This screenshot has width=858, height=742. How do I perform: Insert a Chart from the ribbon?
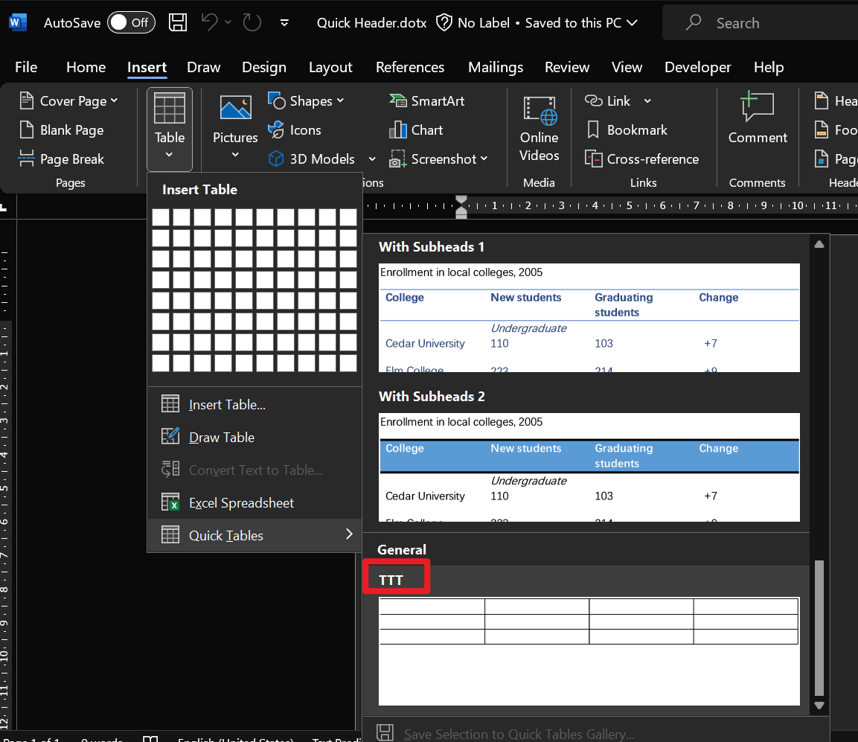click(416, 130)
